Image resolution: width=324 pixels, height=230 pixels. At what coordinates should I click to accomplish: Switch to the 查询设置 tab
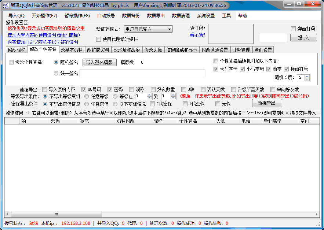pos(263,50)
